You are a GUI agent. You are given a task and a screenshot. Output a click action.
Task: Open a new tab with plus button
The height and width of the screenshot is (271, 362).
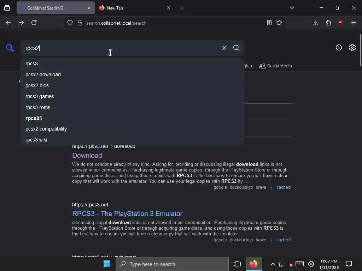coord(182,8)
